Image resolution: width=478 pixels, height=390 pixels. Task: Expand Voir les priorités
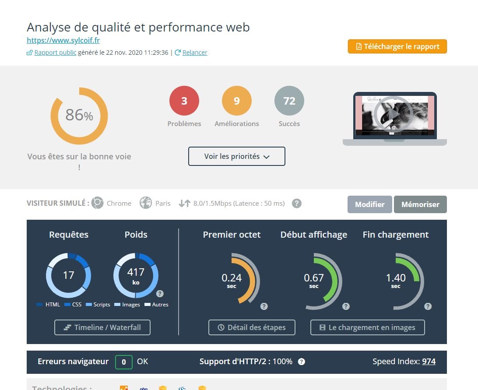click(x=236, y=156)
